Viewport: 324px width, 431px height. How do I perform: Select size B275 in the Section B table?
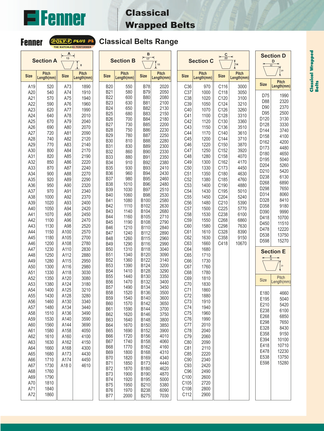coord(145,396)
